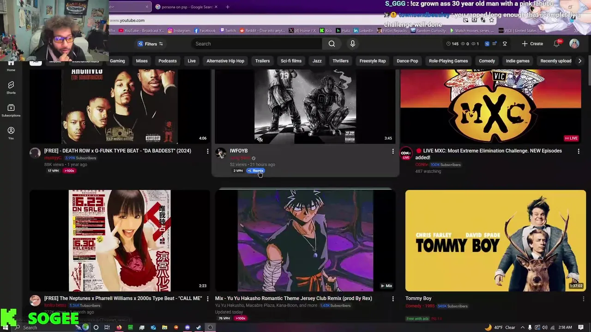This screenshot has width=591, height=332.
Task: Select the Gaming category chip
Action: coord(117,61)
